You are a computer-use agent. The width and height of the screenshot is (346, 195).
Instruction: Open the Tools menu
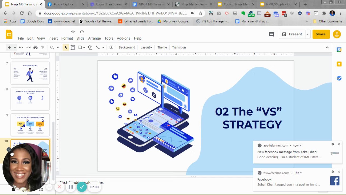coord(109,38)
